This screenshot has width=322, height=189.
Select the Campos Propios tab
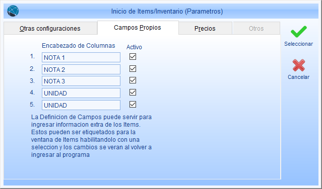coord(138,28)
